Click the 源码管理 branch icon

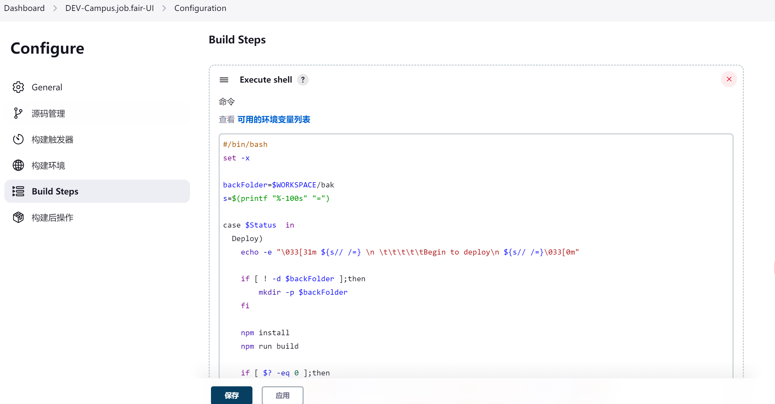(18, 113)
